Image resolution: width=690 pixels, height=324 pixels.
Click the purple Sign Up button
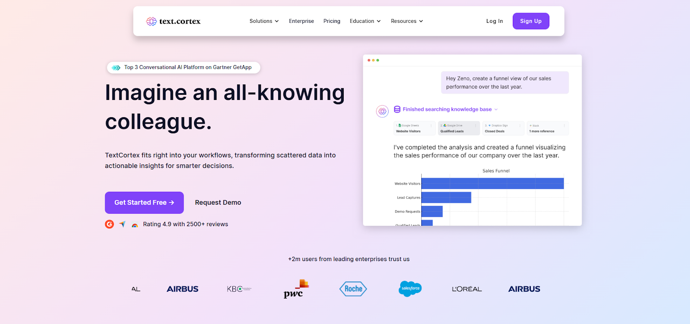[x=531, y=21]
